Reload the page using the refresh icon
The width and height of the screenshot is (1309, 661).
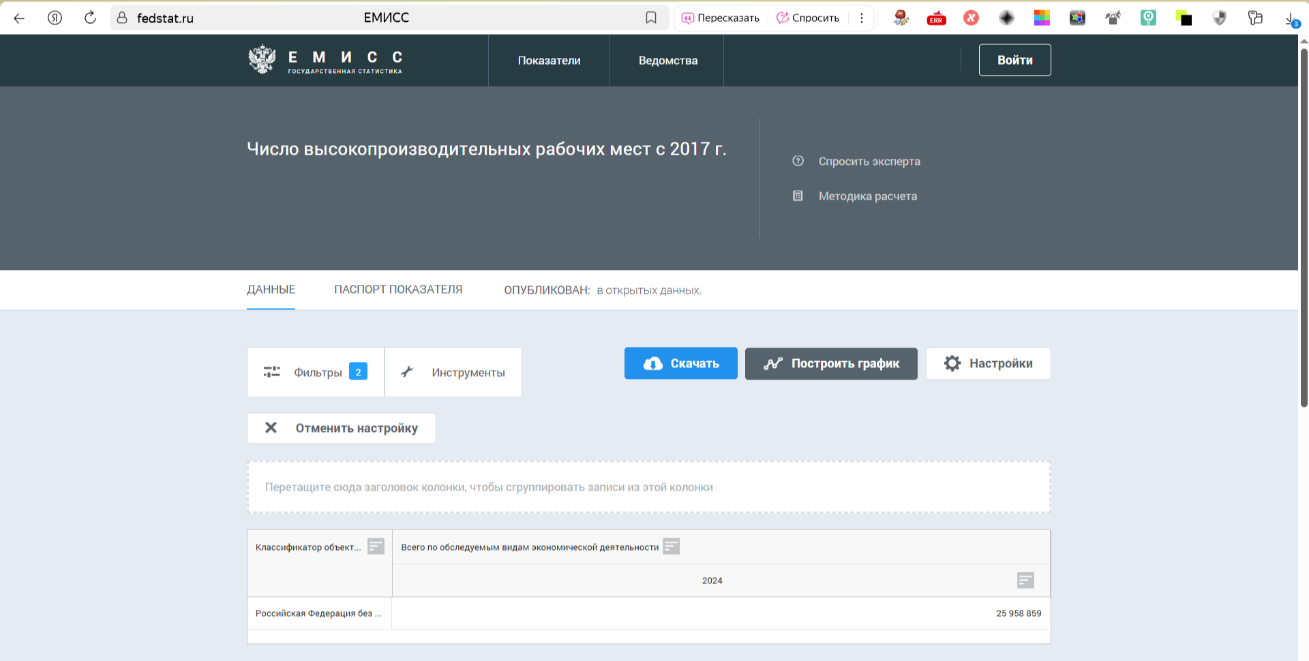tap(90, 18)
